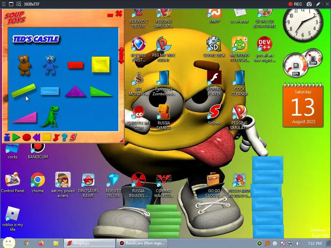Start recording with the REC button
The image size is (331, 248).
point(295,4)
